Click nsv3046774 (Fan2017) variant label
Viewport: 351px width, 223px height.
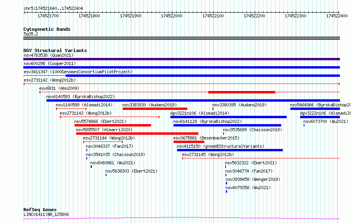pyautogui.click(x=249, y=171)
